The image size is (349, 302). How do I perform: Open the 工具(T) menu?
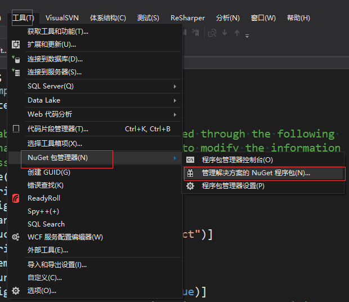click(23, 18)
